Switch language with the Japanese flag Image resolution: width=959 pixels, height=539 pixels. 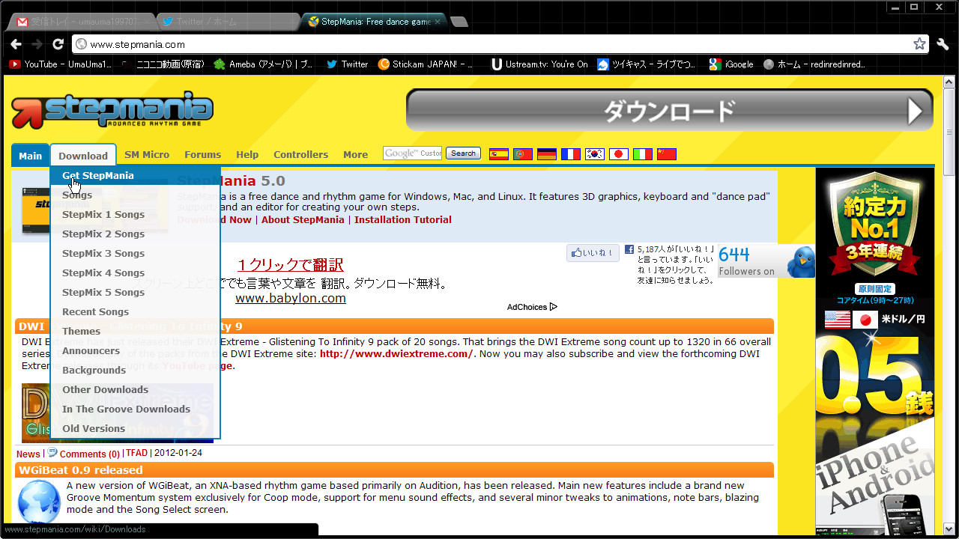pyautogui.click(x=619, y=154)
